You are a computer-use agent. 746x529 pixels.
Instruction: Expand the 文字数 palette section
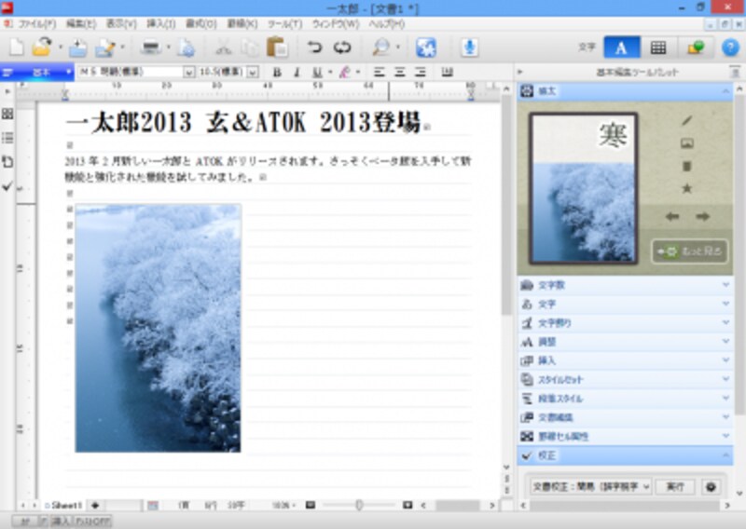625,285
